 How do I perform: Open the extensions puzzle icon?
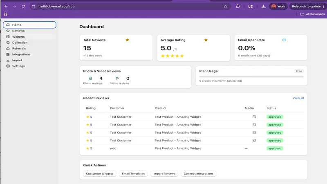pos(237,6)
